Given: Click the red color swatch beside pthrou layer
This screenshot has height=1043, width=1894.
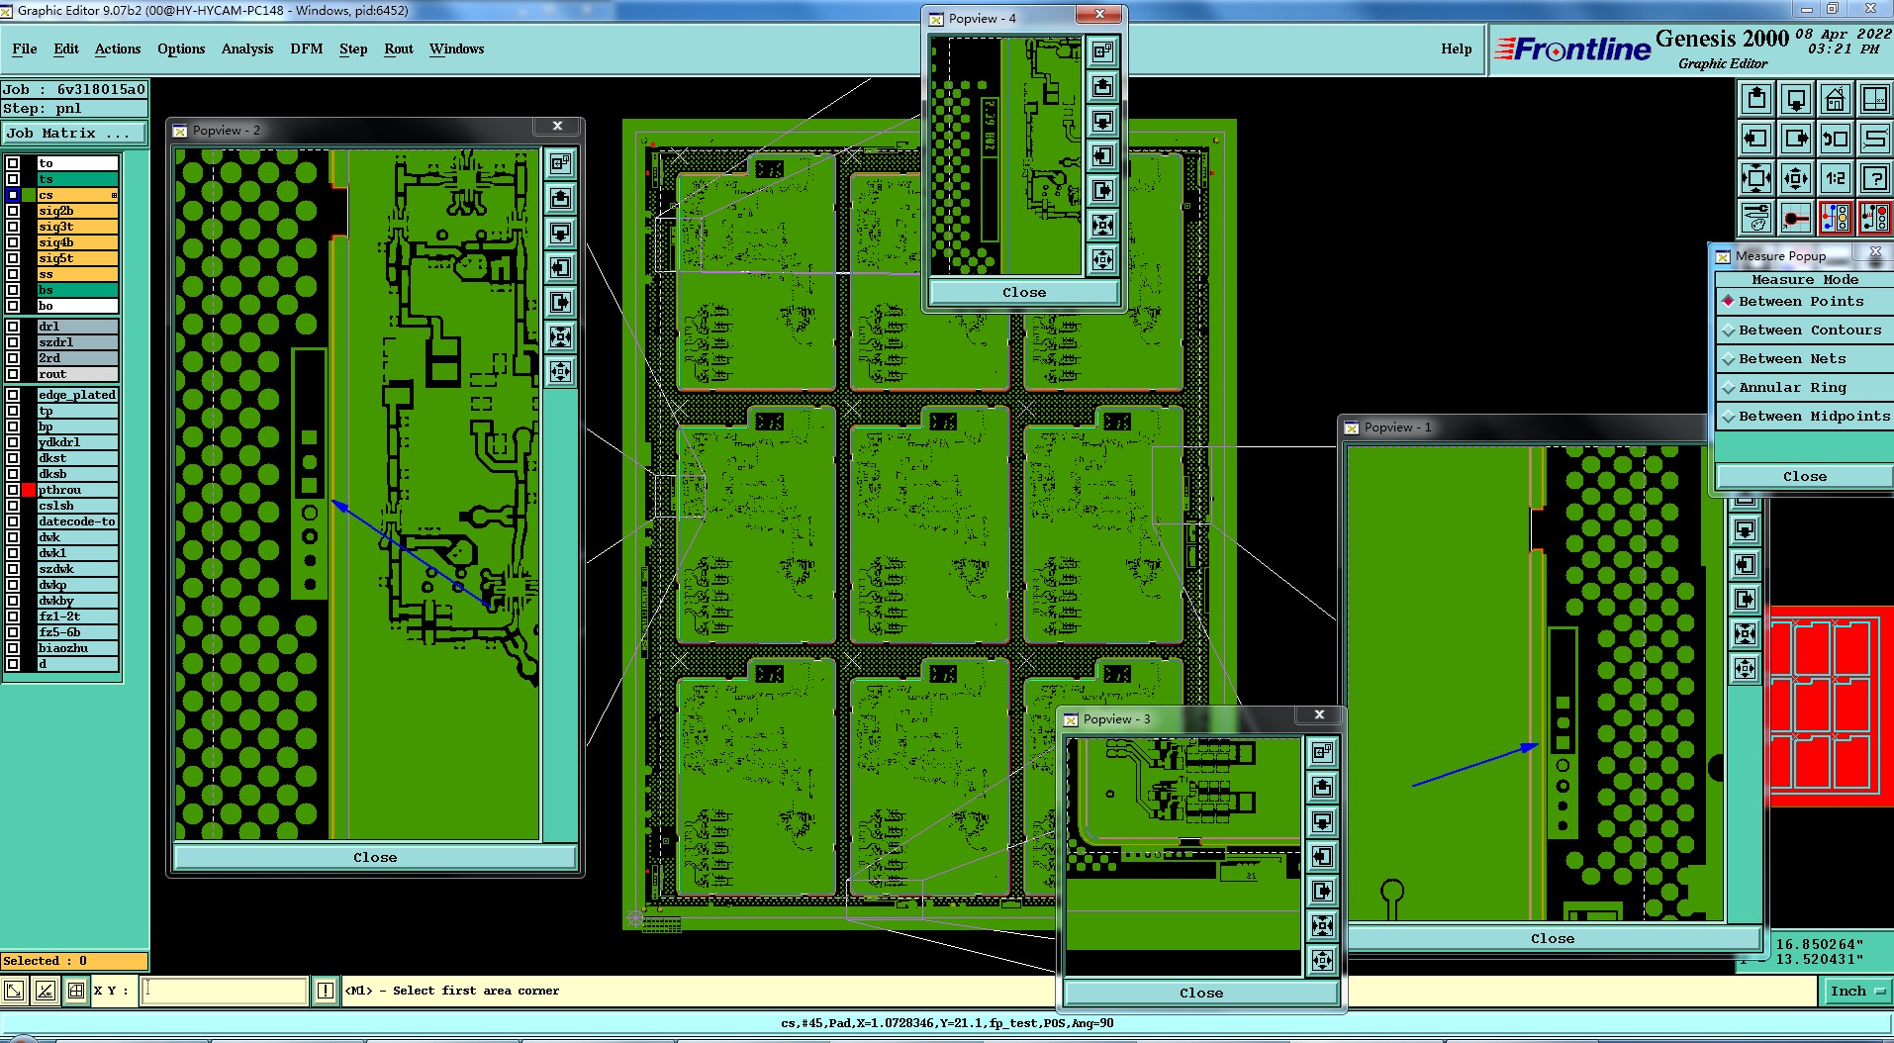Looking at the screenshot, I should [28, 490].
